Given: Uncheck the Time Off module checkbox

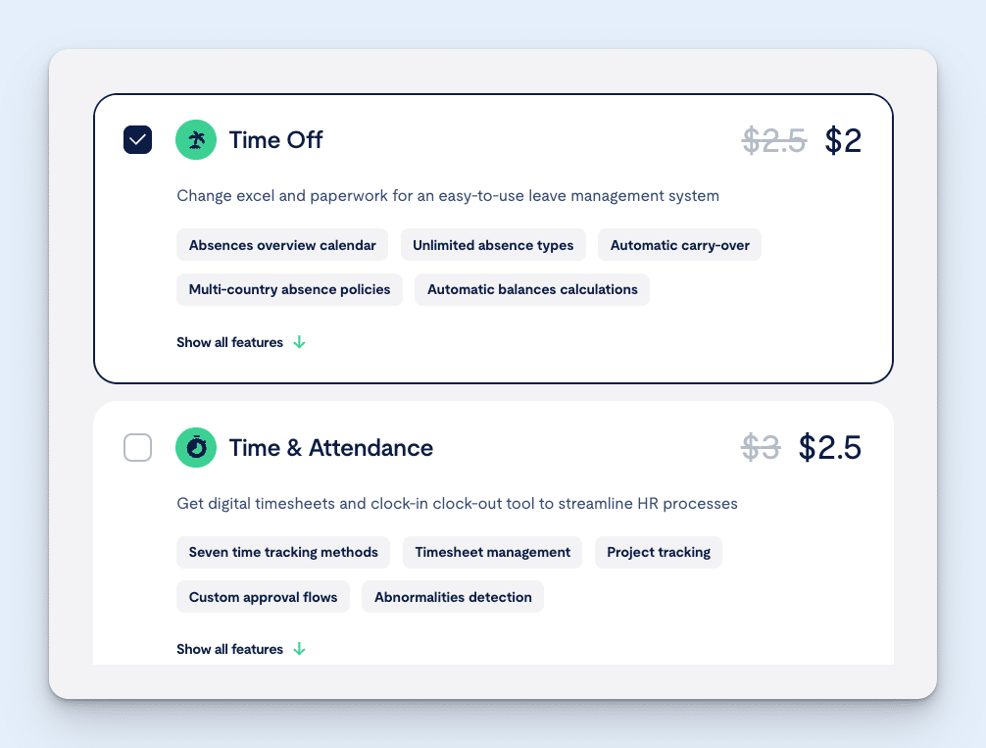Looking at the screenshot, I should coord(137,139).
